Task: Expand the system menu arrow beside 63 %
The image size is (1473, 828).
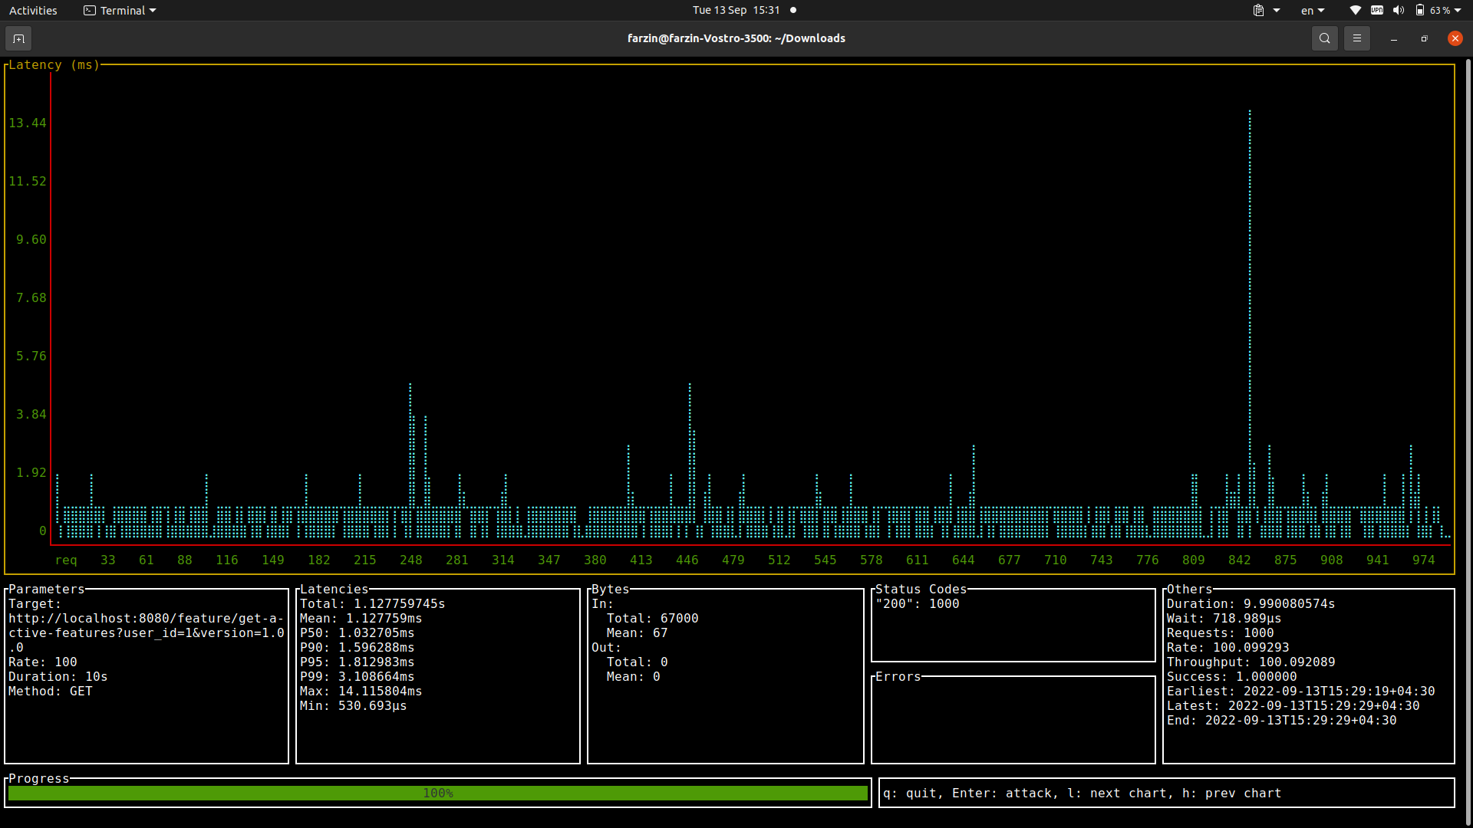Action: click(1458, 11)
